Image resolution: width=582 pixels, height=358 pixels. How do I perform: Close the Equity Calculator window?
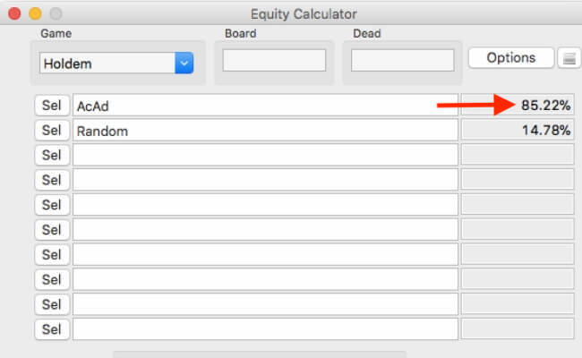click(x=15, y=13)
